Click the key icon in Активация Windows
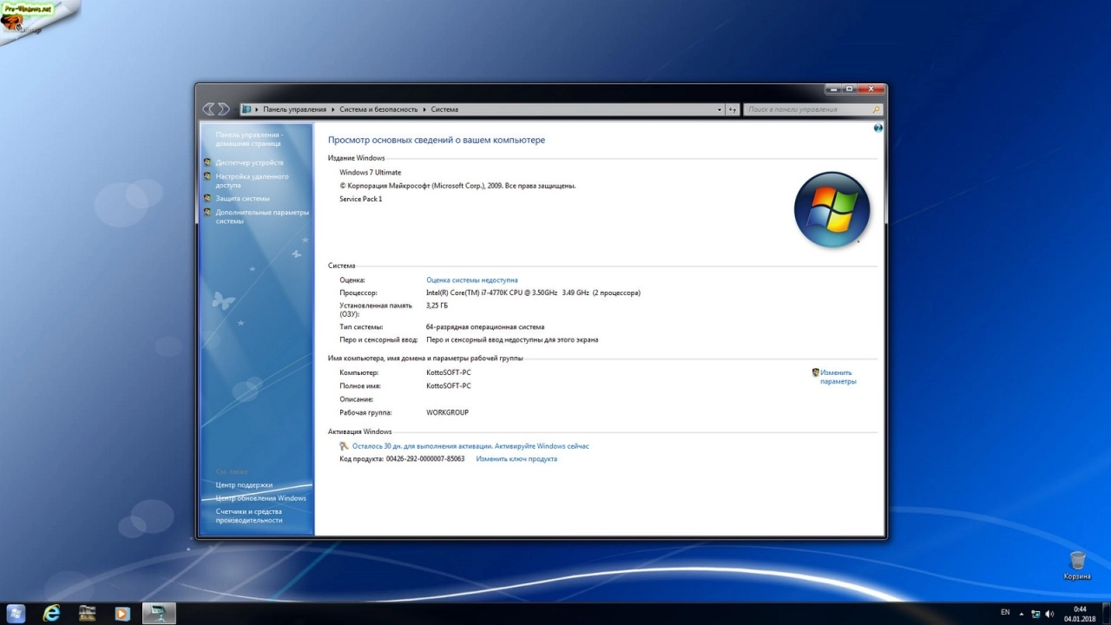 (x=345, y=446)
